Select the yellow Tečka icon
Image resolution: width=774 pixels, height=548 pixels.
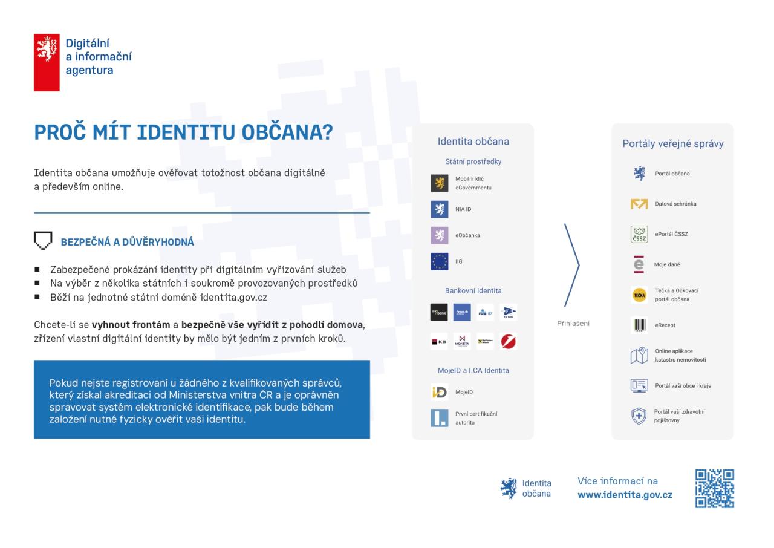click(639, 295)
